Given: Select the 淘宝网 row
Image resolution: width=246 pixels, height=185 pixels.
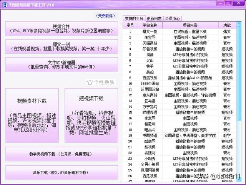Looking at the screenshot, I should [x=180, y=38].
